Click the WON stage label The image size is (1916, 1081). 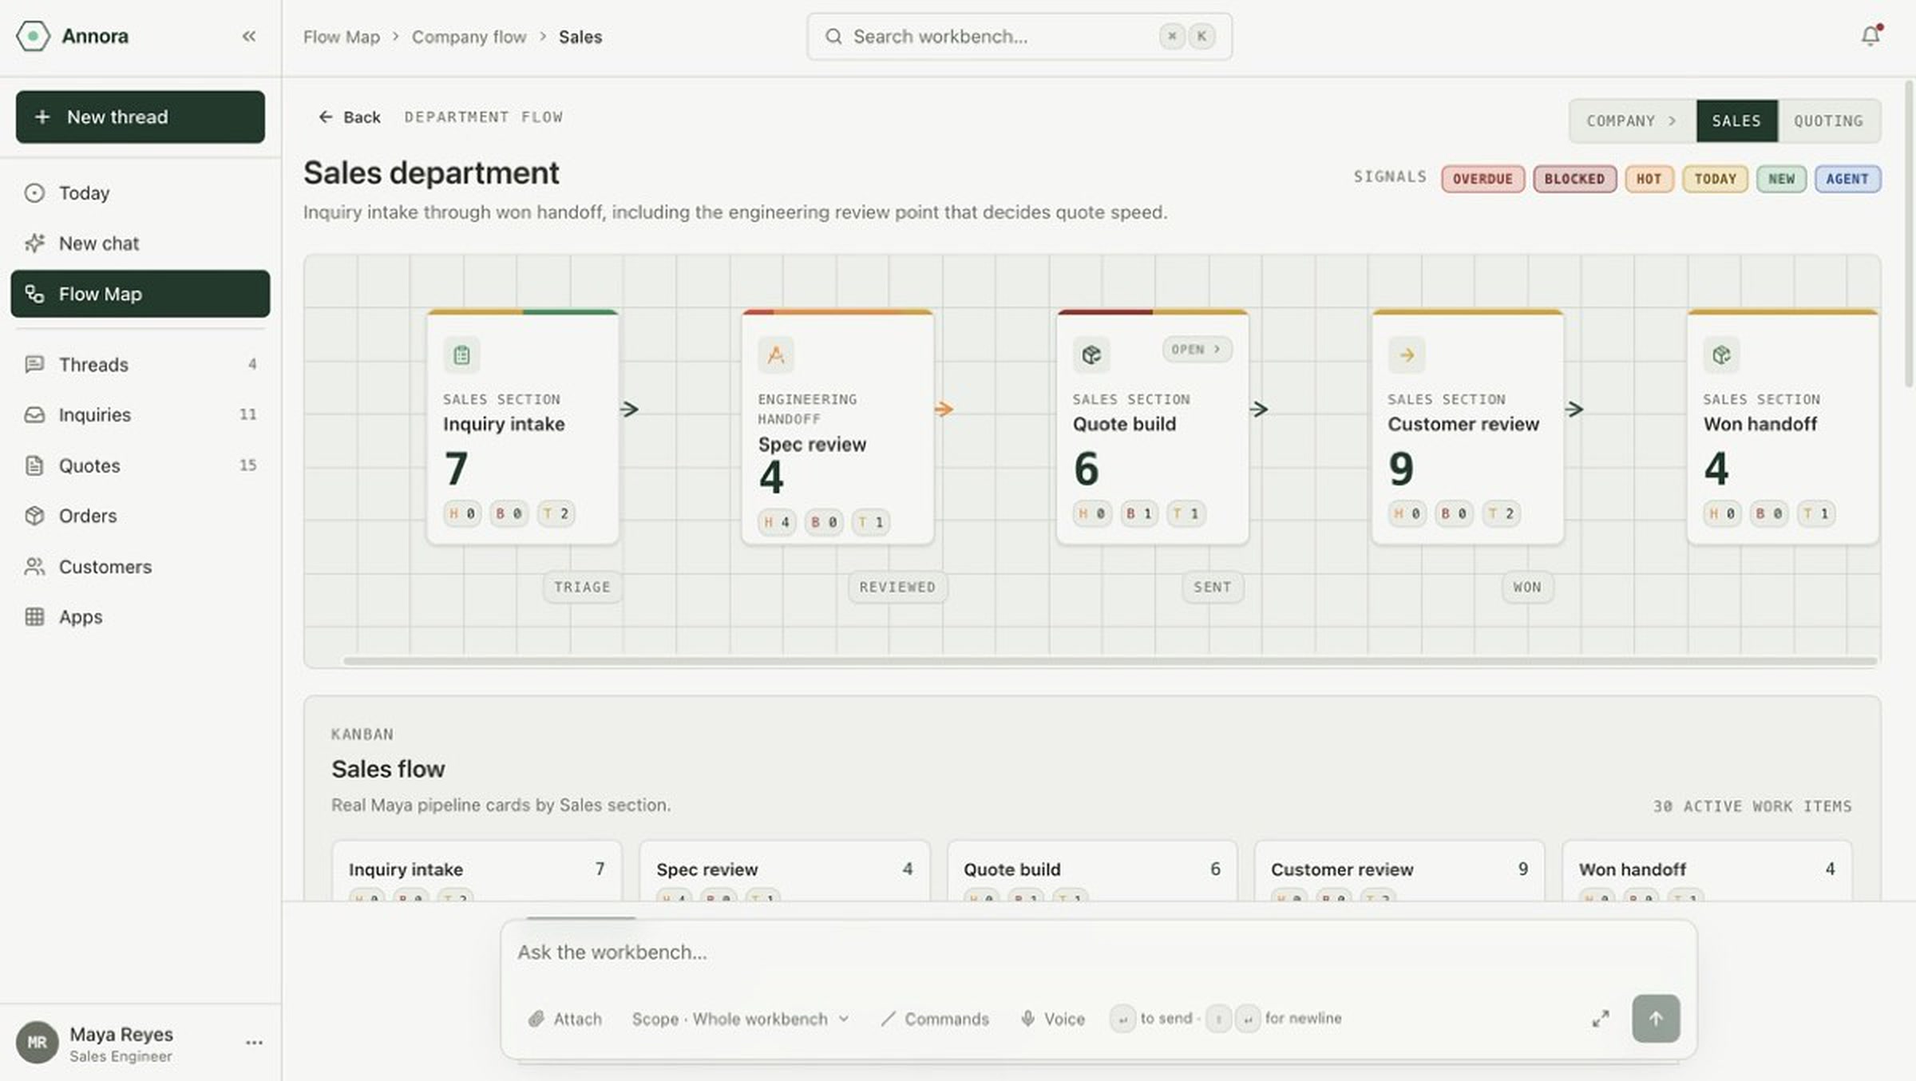[1527, 587]
